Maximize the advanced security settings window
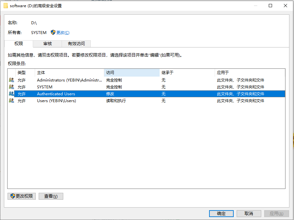This screenshot has width=294, height=220. pos(270,6)
